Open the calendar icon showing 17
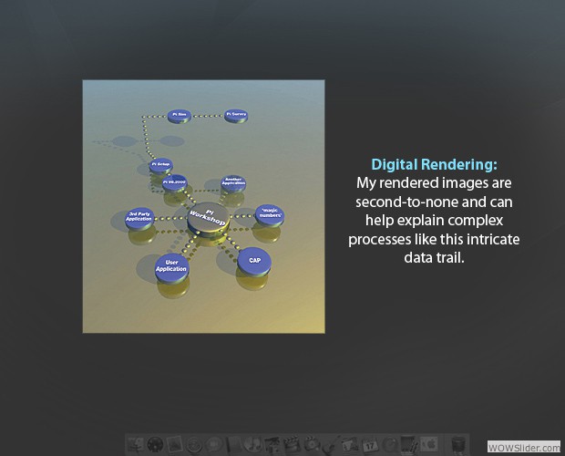Screen dimensions: 565x456 coord(371,445)
